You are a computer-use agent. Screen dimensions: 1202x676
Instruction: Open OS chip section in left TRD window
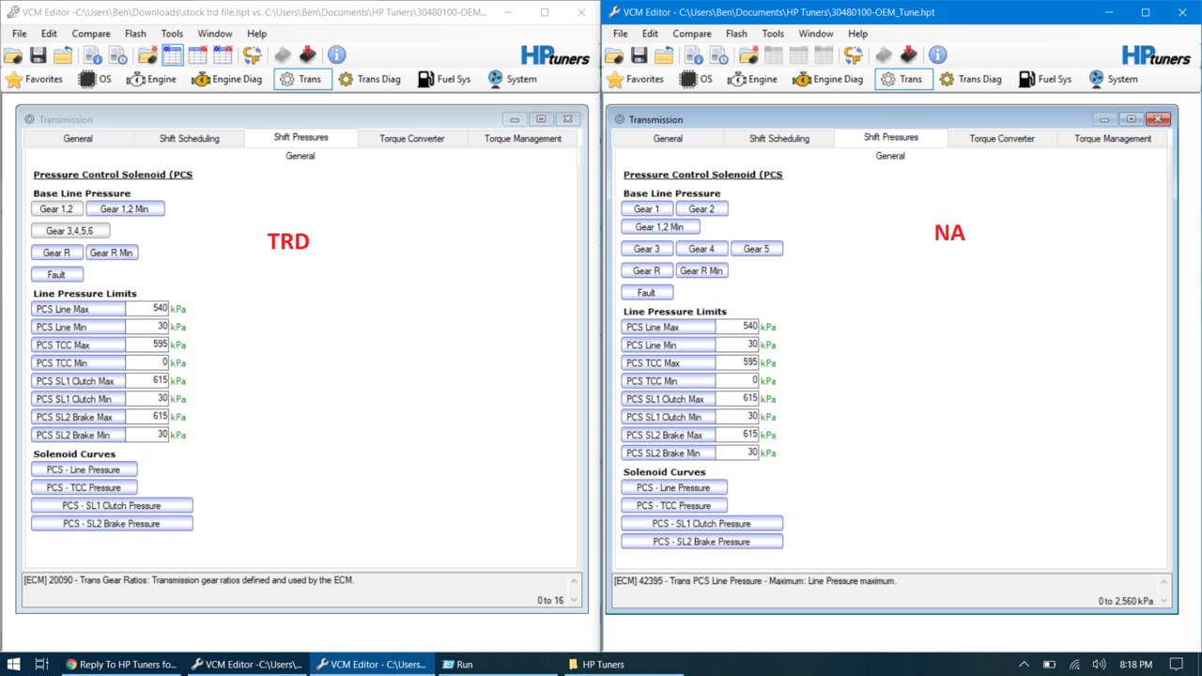(95, 79)
